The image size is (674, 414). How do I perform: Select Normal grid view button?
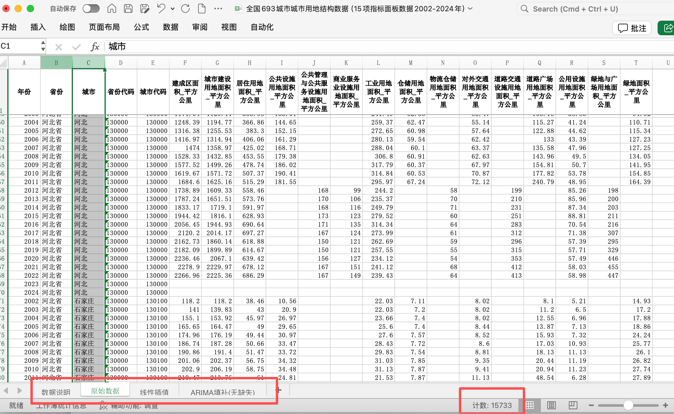pyautogui.click(x=530, y=405)
